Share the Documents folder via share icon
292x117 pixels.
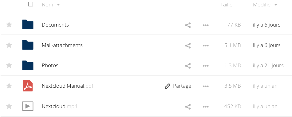(x=188, y=25)
